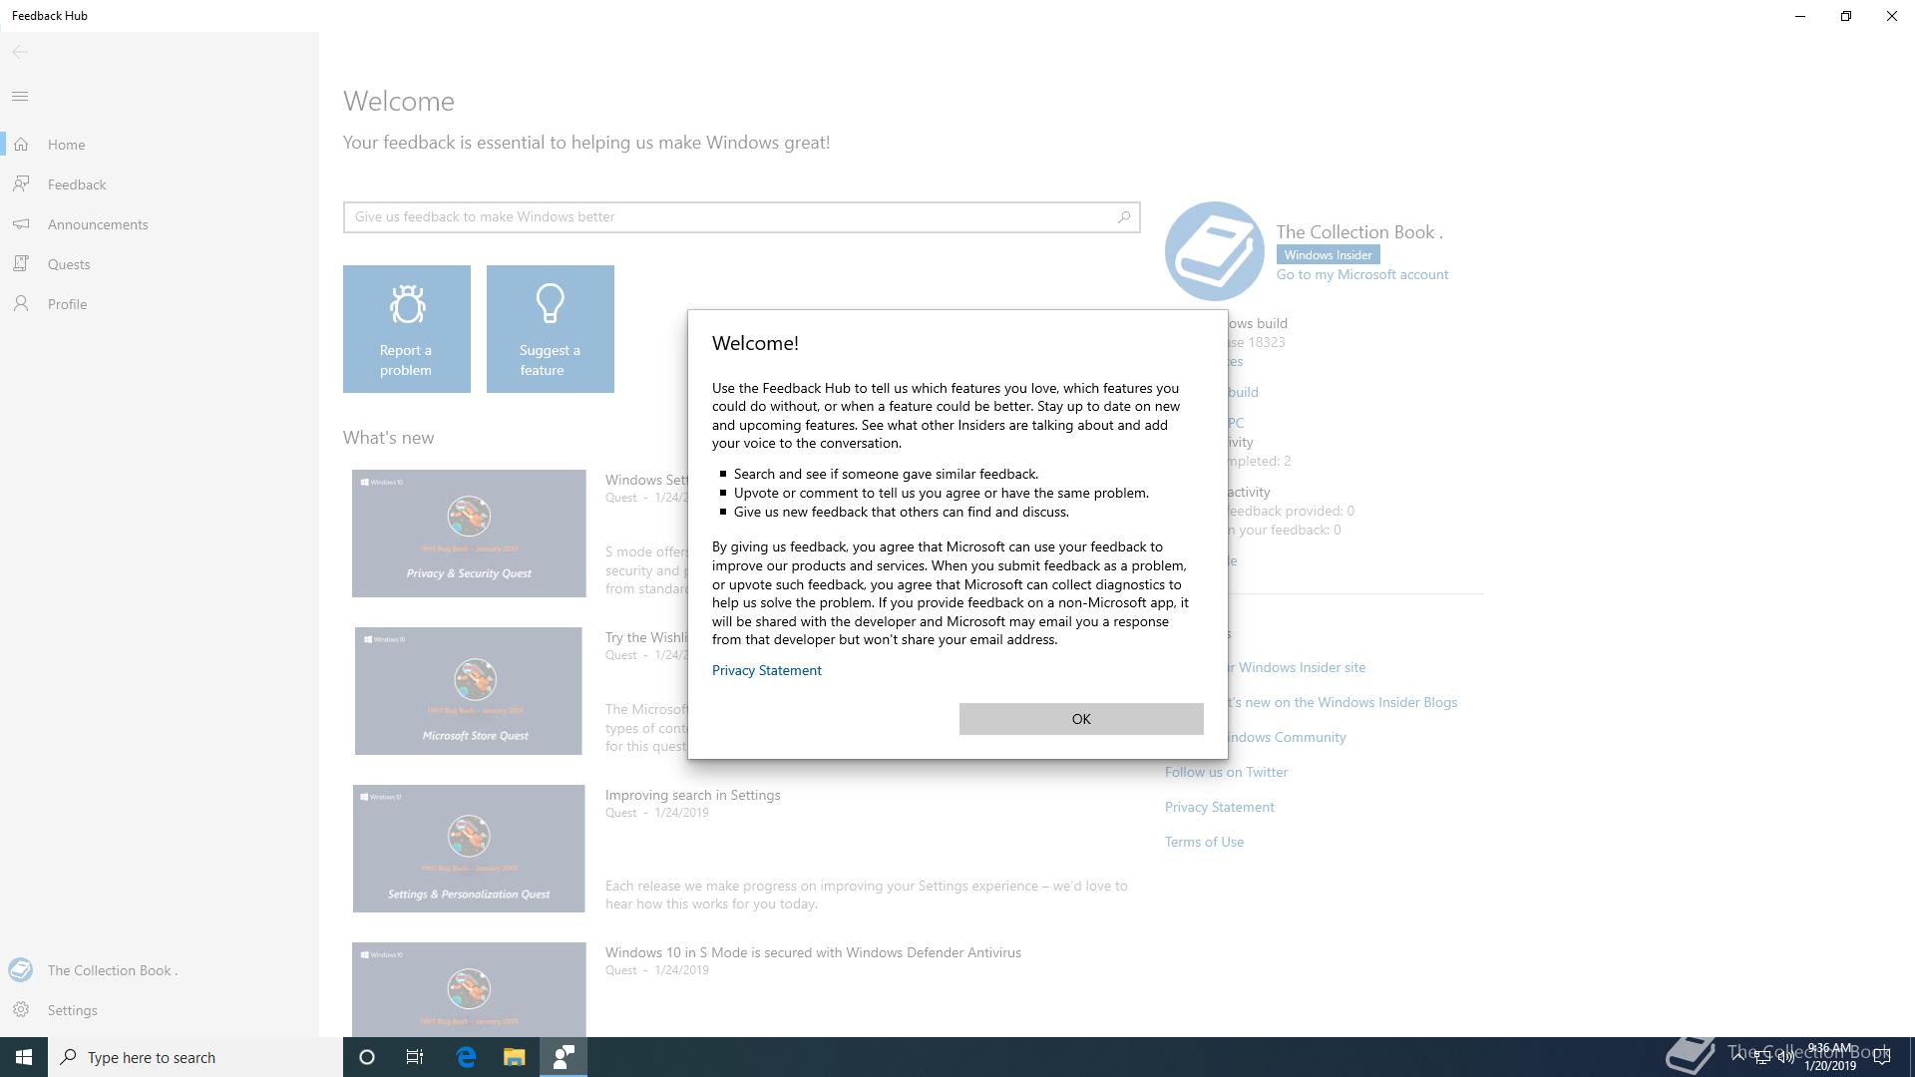Open Task View on the taskbar
This screenshot has height=1077, width=1915.
click(415, 1057)
